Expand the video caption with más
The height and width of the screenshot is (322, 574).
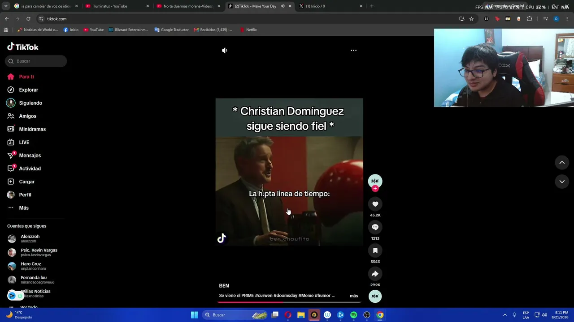tap(354, 296)
